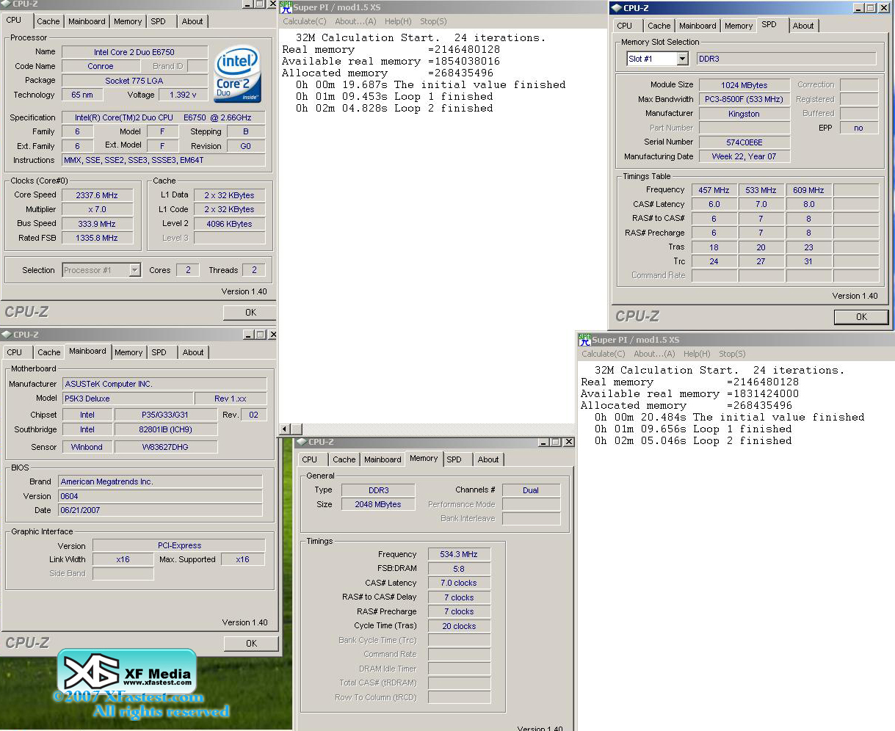
Task: Click CPU-Z title icon of the Memory window
Action: tap(302, 442)
